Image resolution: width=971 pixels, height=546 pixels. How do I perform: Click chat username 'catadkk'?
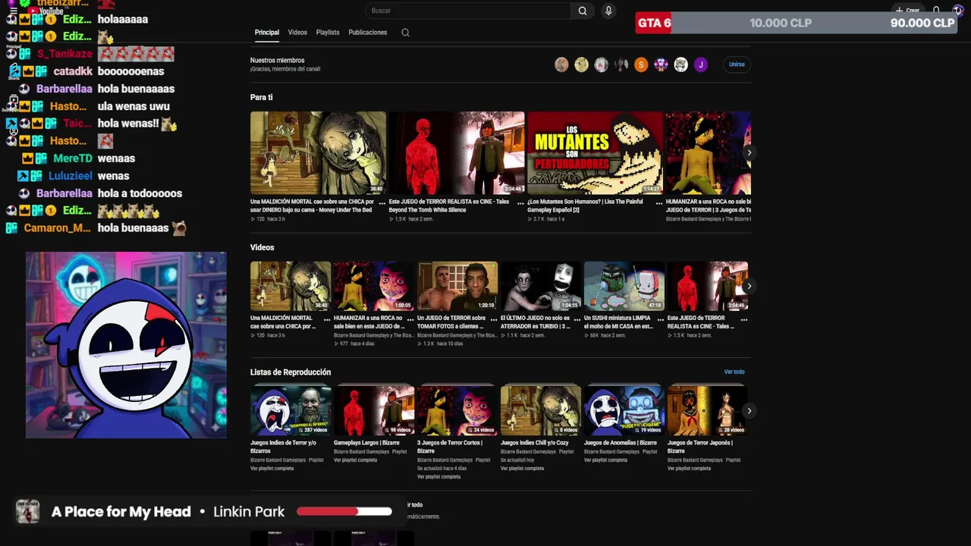pos(71,71)
